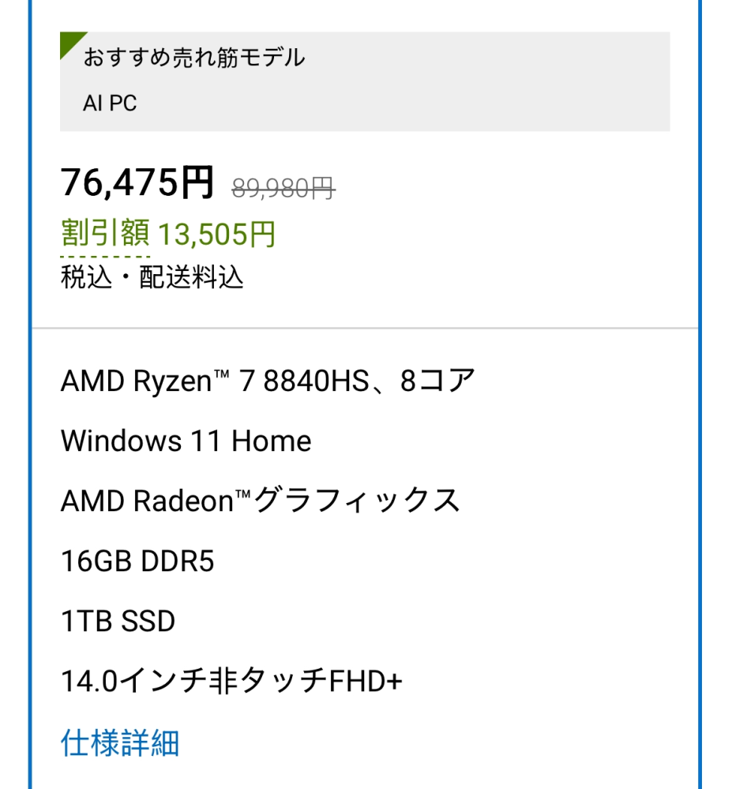Click the おすすめ売れ筋モデル label
Viewport: 732px width, 789px height.
click(194, 58)
